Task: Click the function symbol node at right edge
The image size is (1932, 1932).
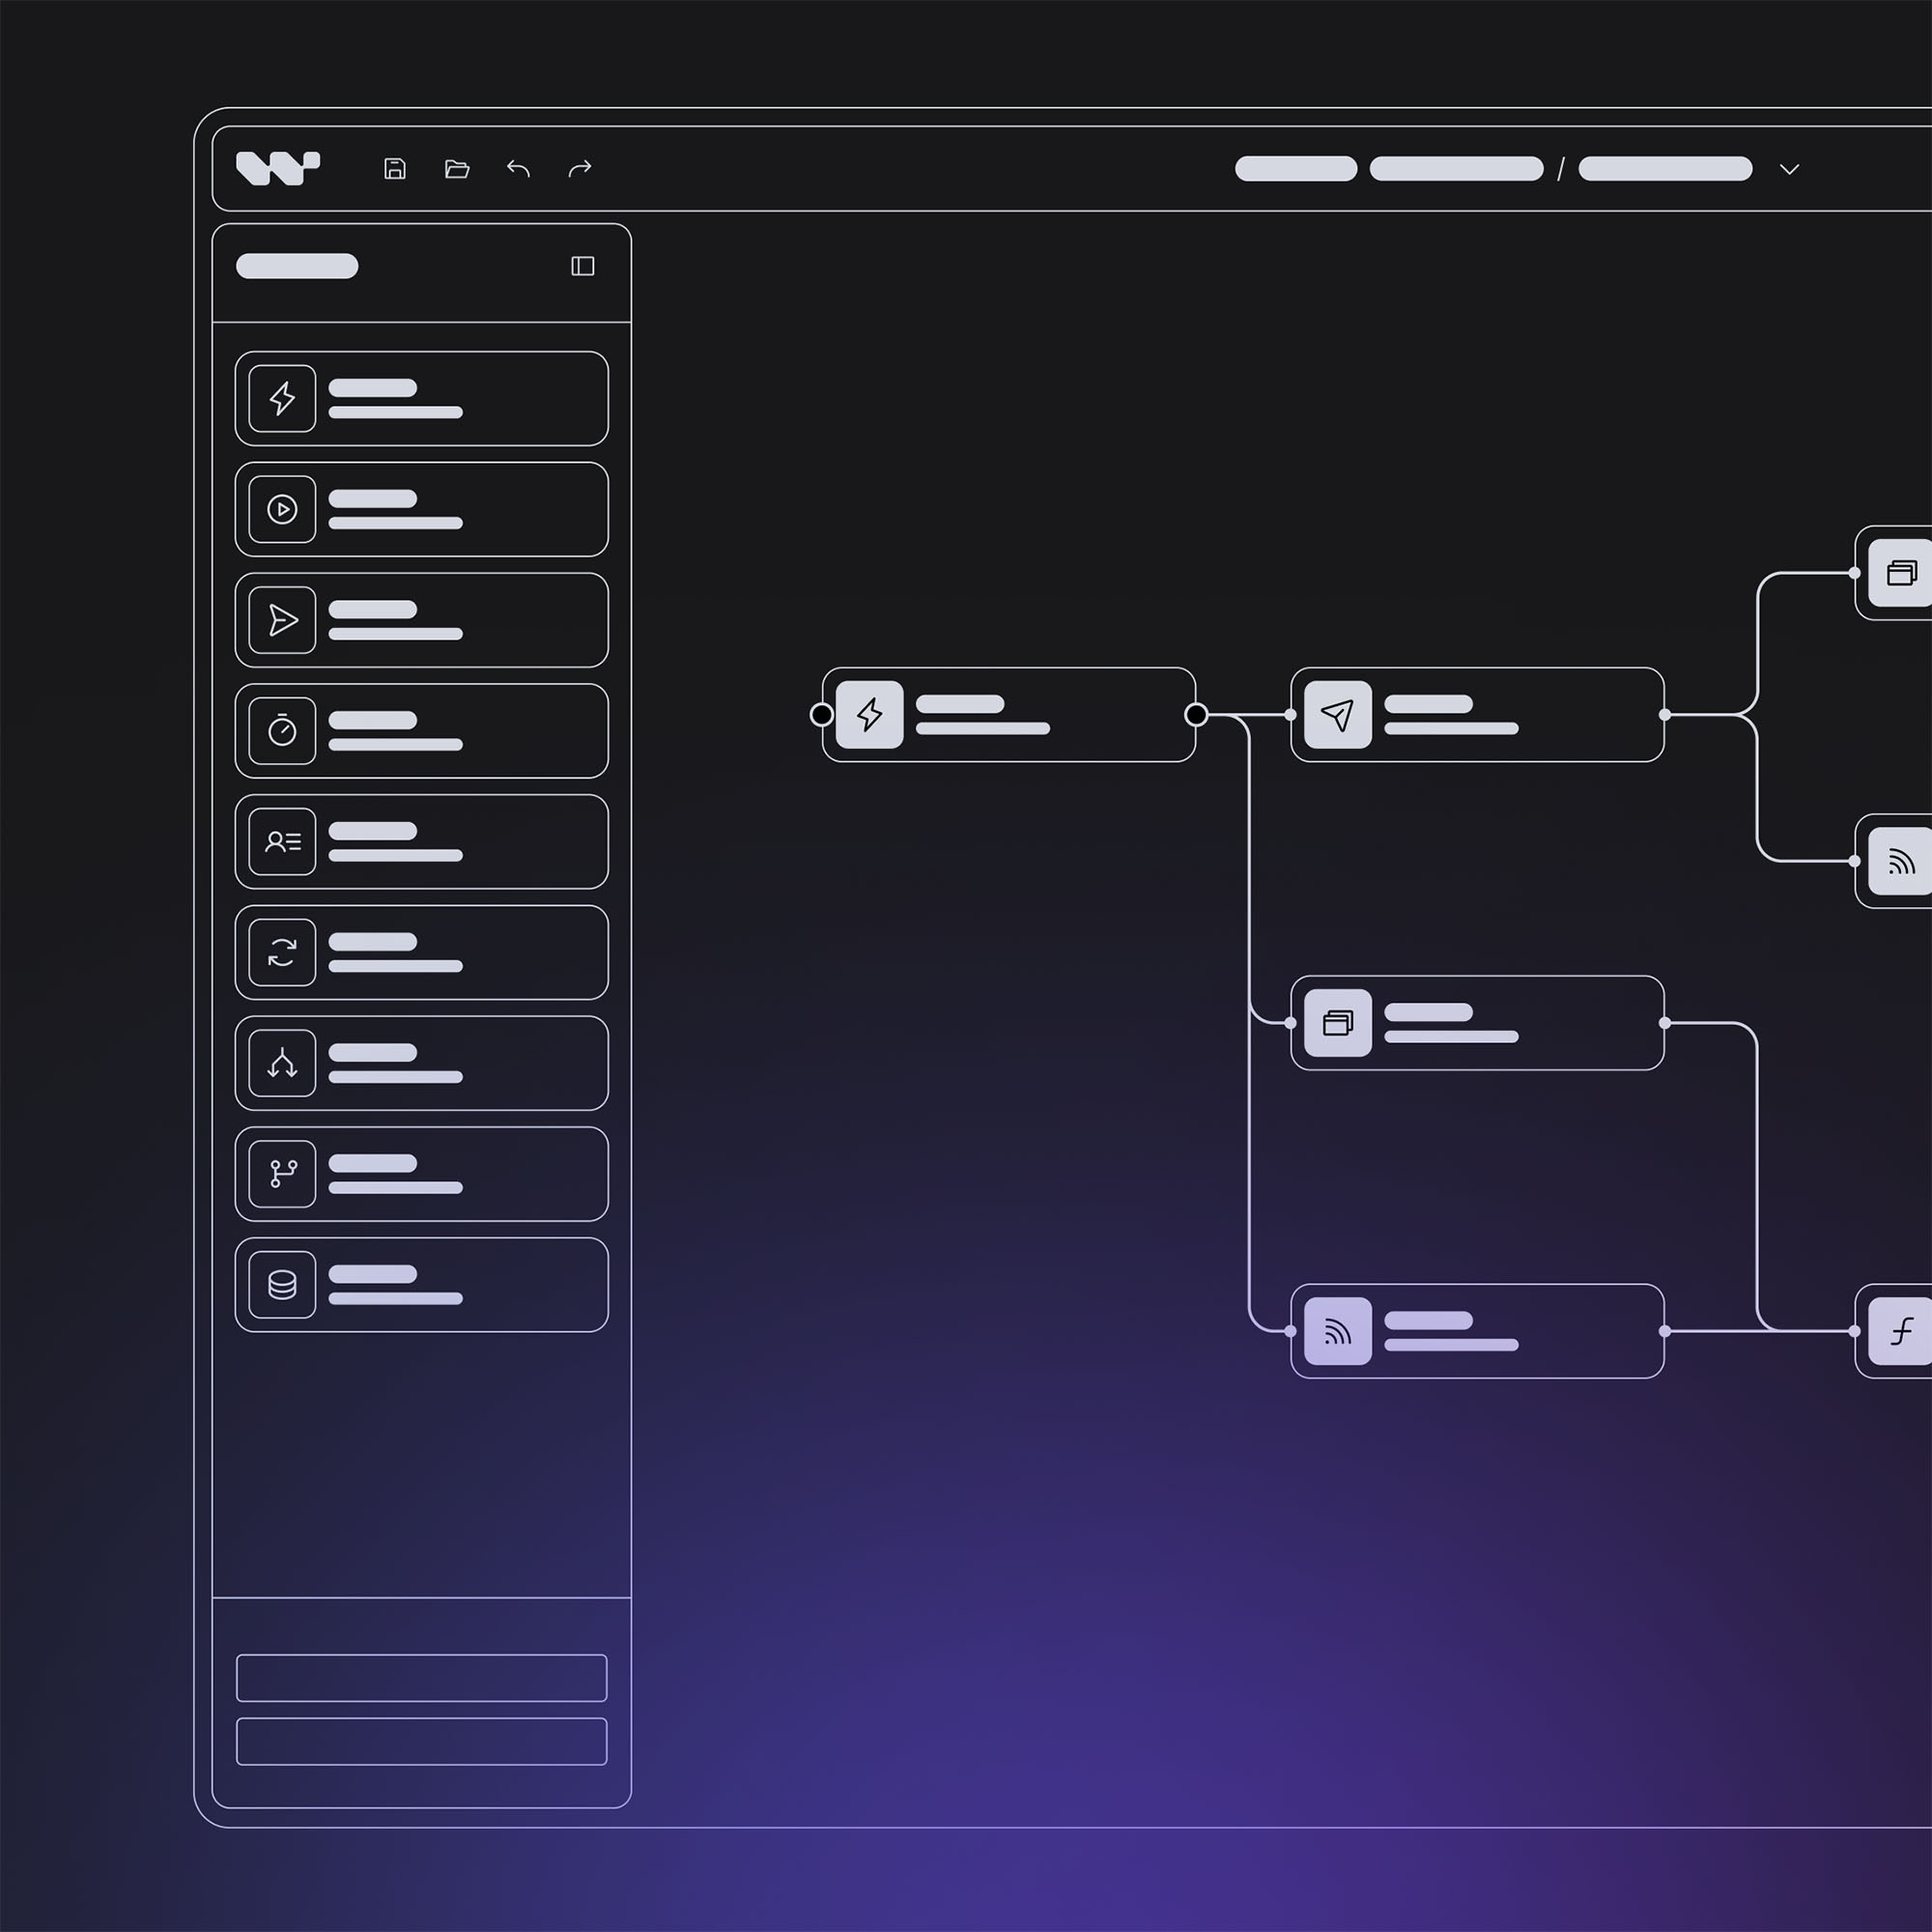Action: click(x=1894, y=1331)
